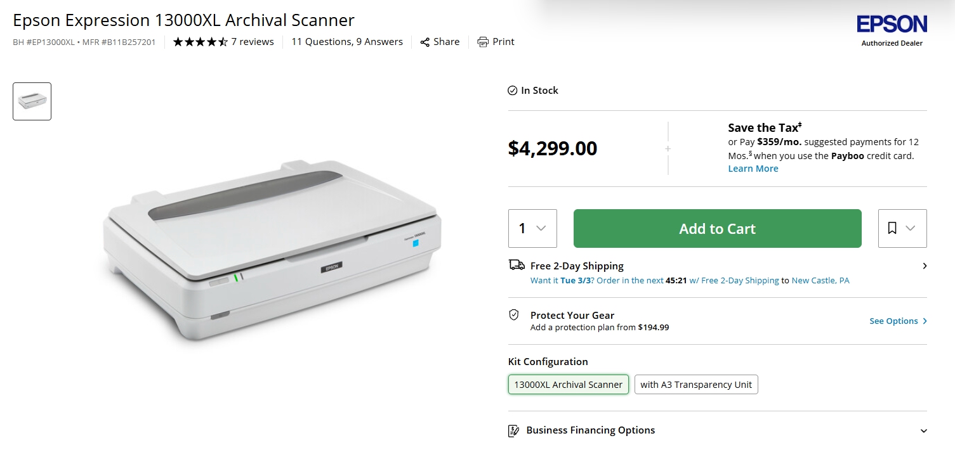Screen dimensions: 955x450
Task: Expand Business Financing Options section
Action: click(923, 431)
